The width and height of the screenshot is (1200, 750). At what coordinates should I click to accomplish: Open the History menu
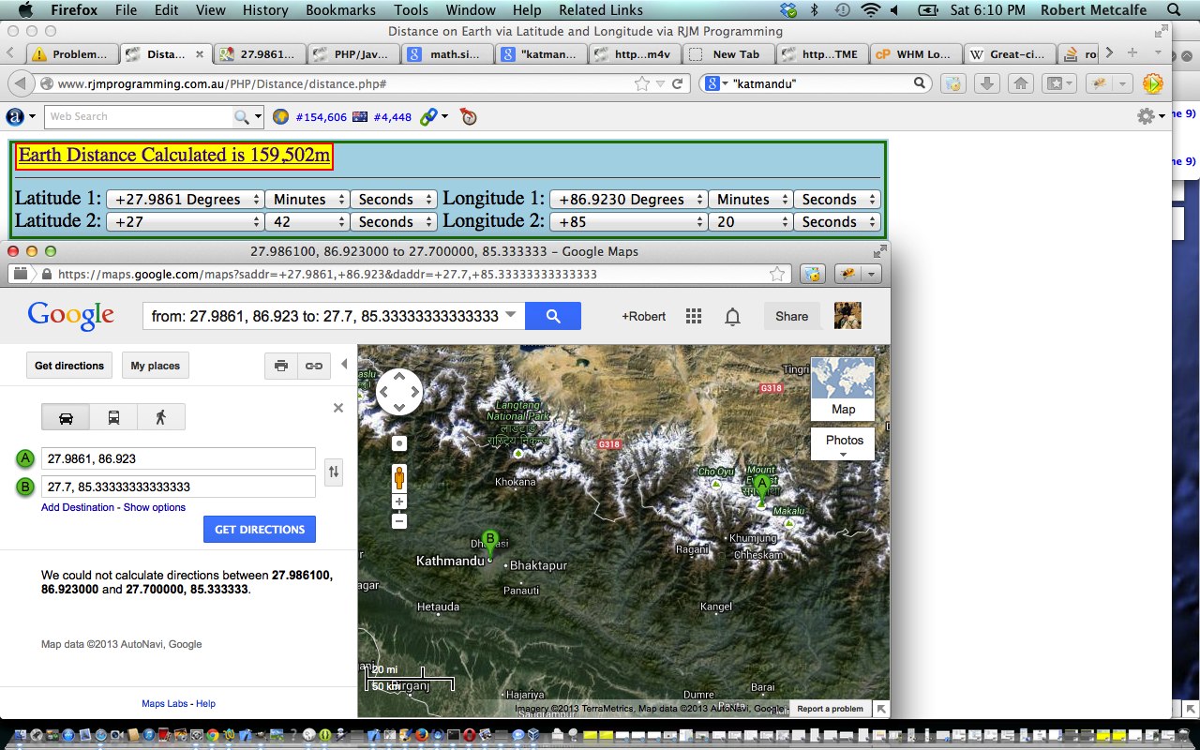coord(265,9)
